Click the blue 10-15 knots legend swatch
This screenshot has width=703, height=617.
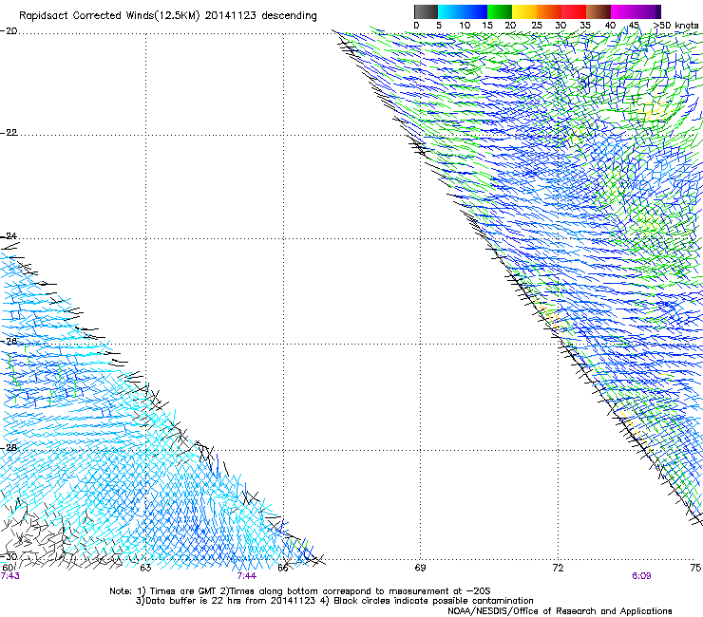tap(475, 11)
